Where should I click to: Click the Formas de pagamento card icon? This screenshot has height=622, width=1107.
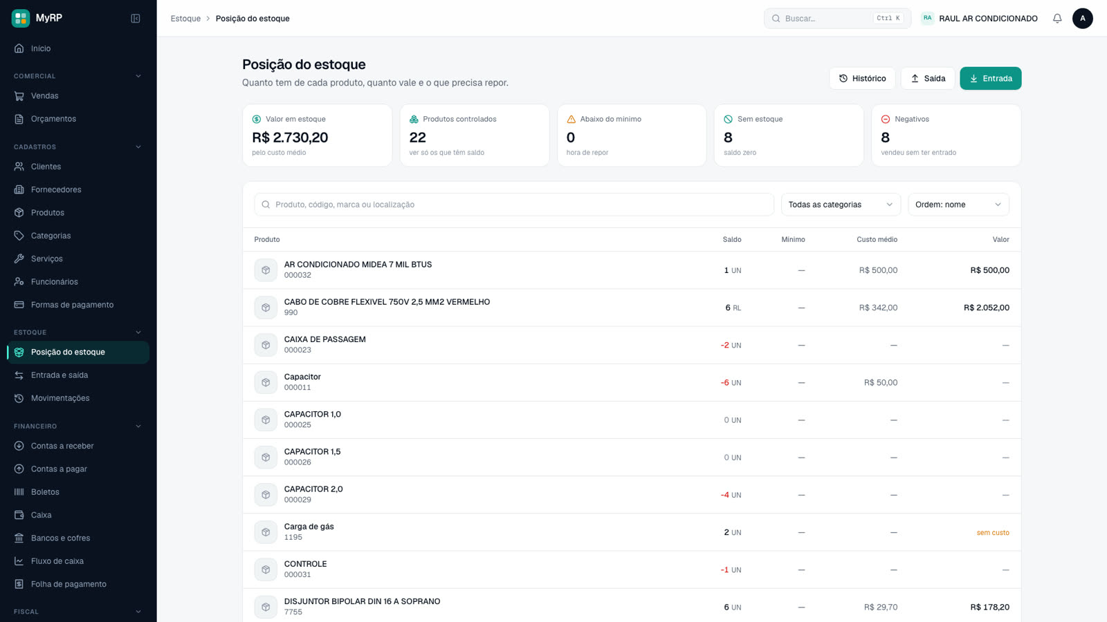(x=19, y=305)
